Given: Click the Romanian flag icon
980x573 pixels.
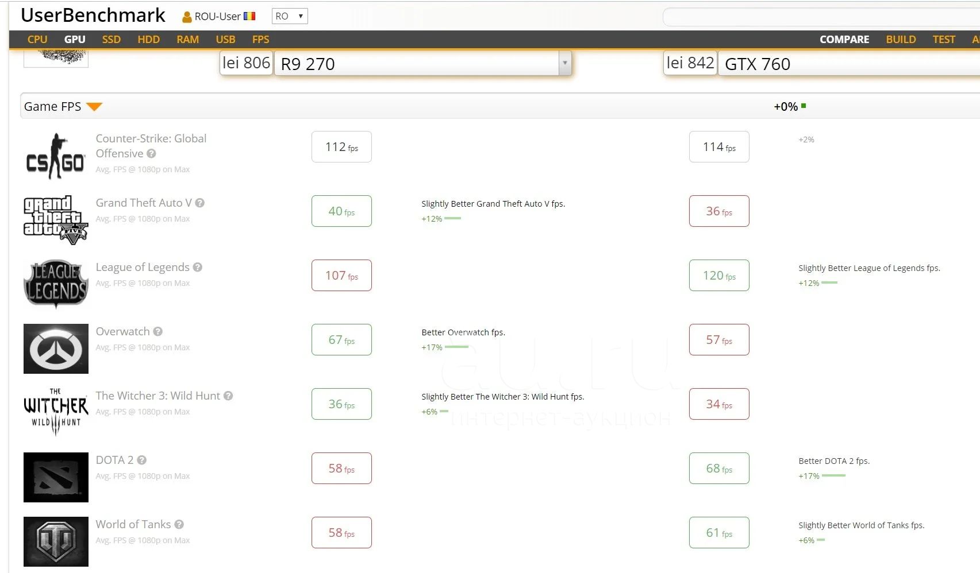Looking at the screenshot, I should [249, 16].
